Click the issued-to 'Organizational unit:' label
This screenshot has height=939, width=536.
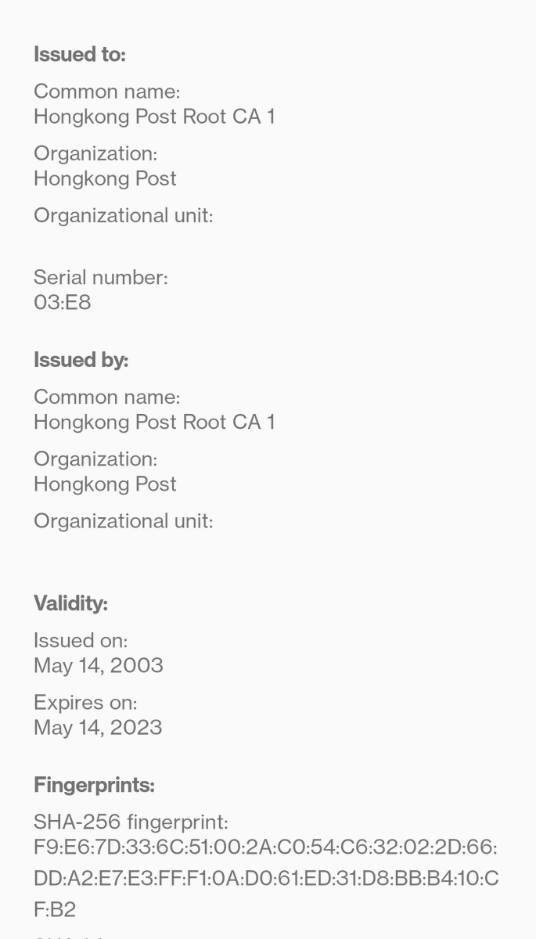(124, 215)
